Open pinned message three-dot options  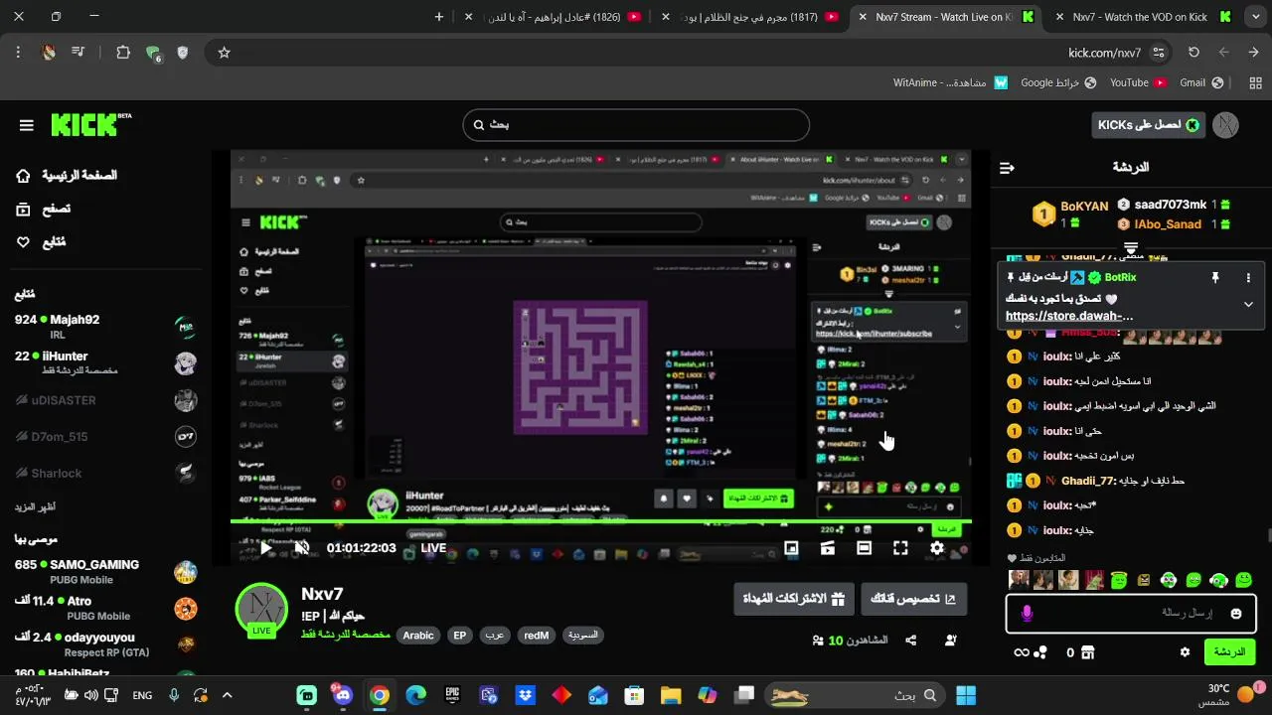point(1249,278)
